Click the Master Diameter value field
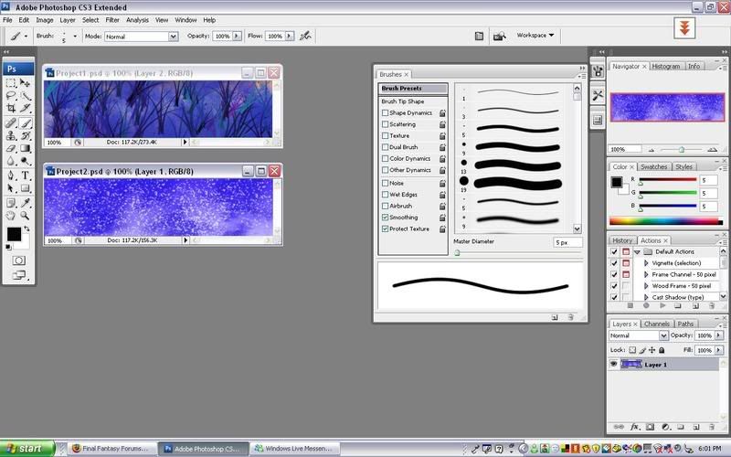Viewport: 731px width, 457px height. click(x=567, y=242)
